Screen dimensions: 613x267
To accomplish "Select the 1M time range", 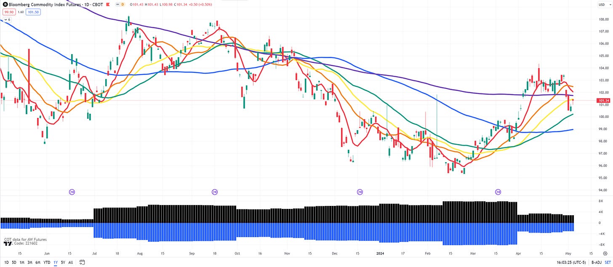I will tap(22, 262).
